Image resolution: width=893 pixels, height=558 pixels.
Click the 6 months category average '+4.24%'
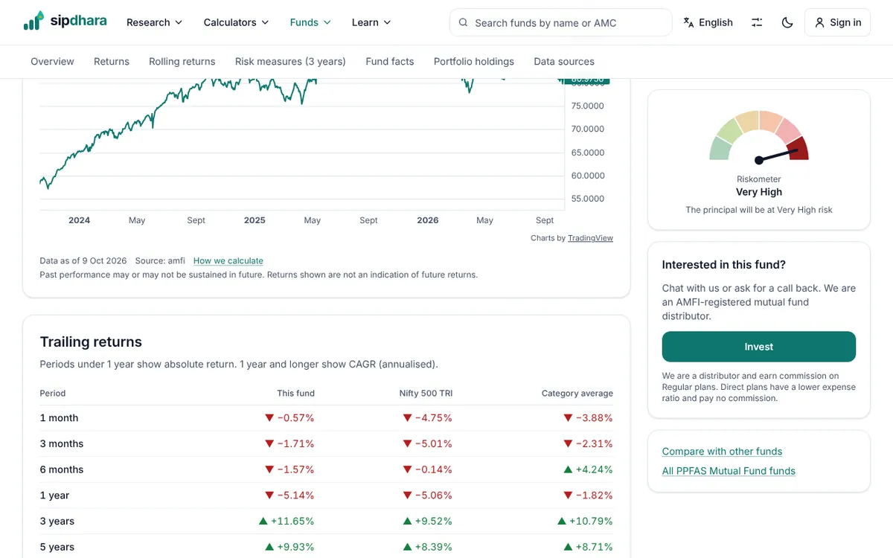[x=589, y=469]
